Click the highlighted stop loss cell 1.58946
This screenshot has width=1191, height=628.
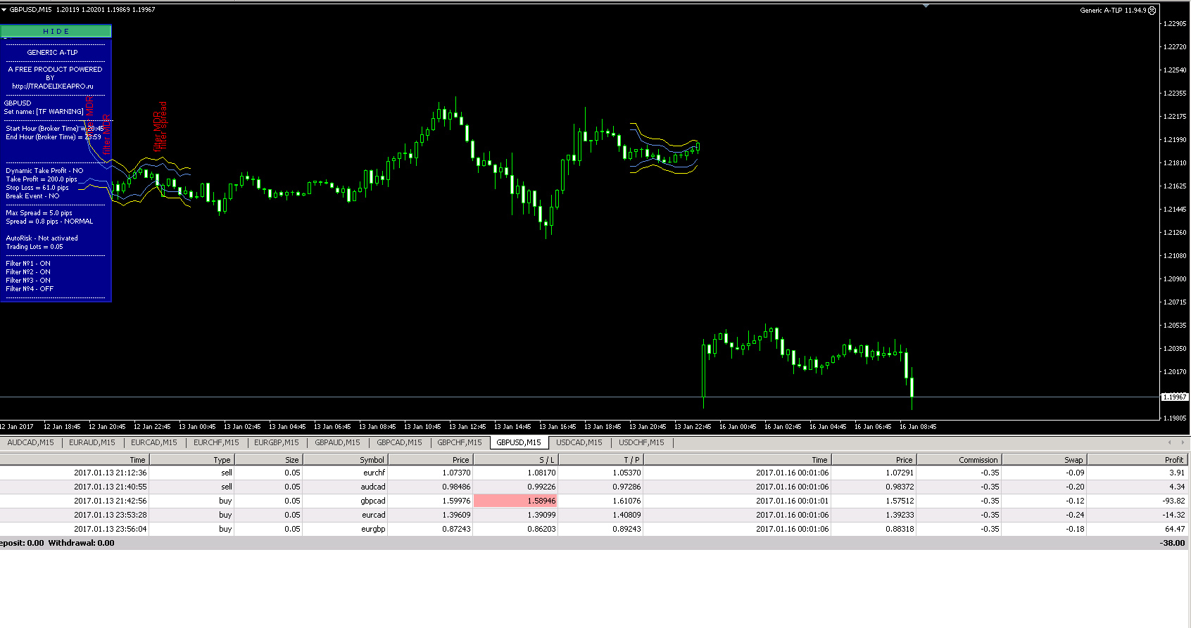[x=515, y=501]
